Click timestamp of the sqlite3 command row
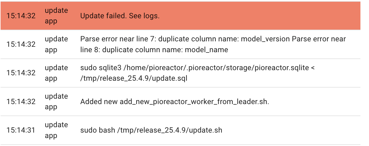 click(x=21, y=73)
